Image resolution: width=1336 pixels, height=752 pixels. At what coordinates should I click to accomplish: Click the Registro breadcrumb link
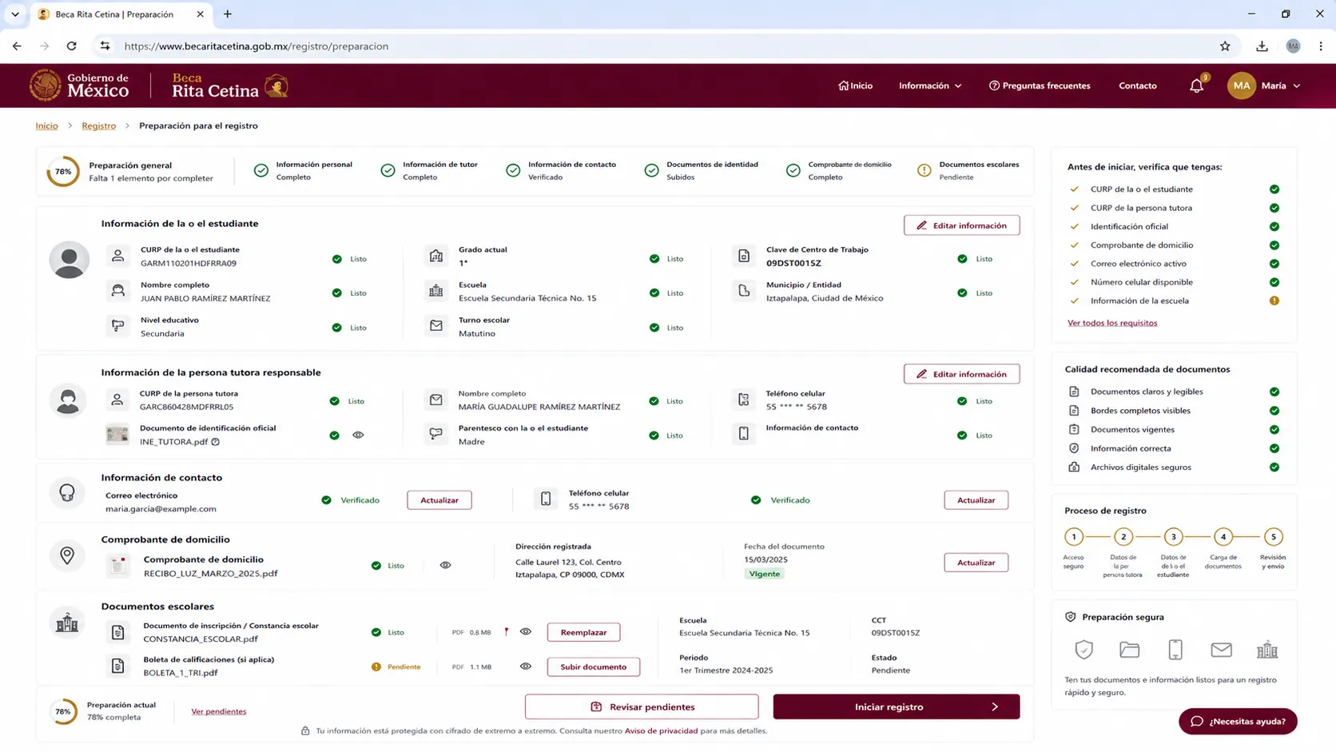(98, 125)
